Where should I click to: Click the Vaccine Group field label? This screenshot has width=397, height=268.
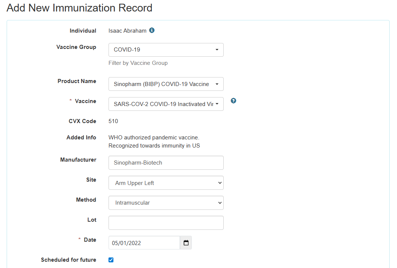76,47
